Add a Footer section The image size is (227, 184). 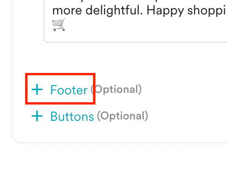[x=60, y=90]
